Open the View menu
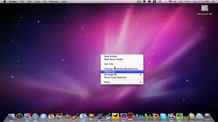Screen dimensions: 218x122 (37, 2)
